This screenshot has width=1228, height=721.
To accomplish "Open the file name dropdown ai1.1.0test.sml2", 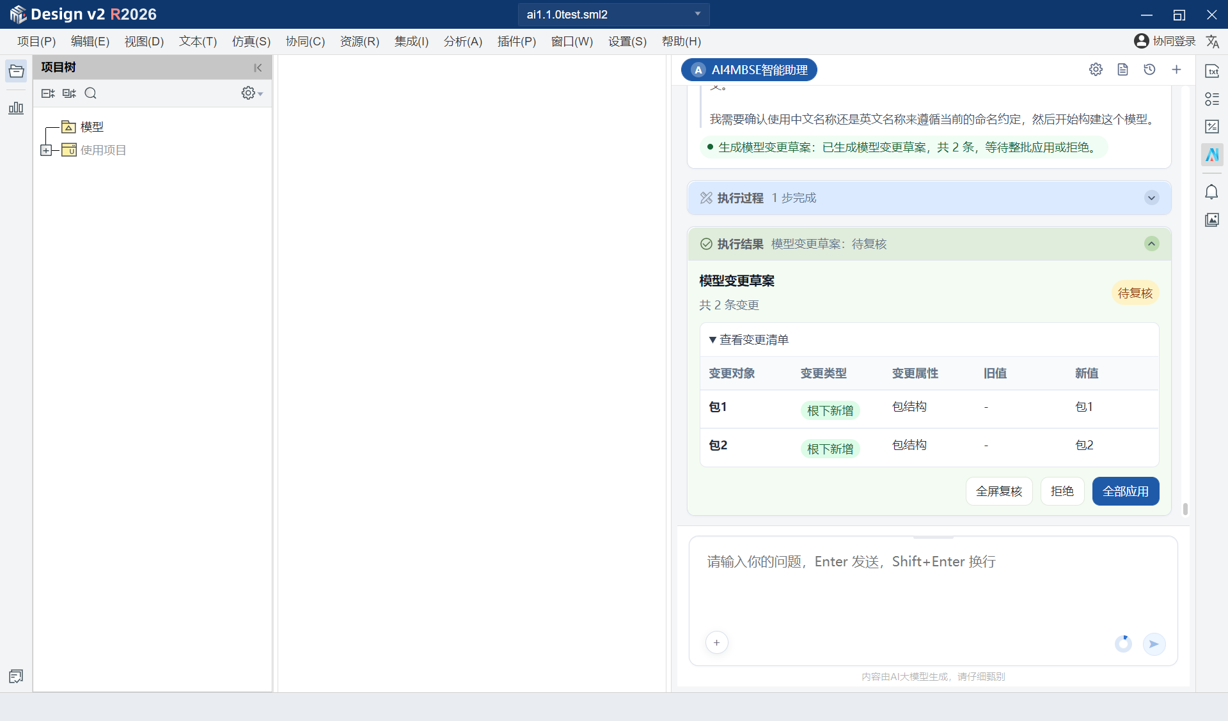I will pyautogui.click(x=613, y=14).
